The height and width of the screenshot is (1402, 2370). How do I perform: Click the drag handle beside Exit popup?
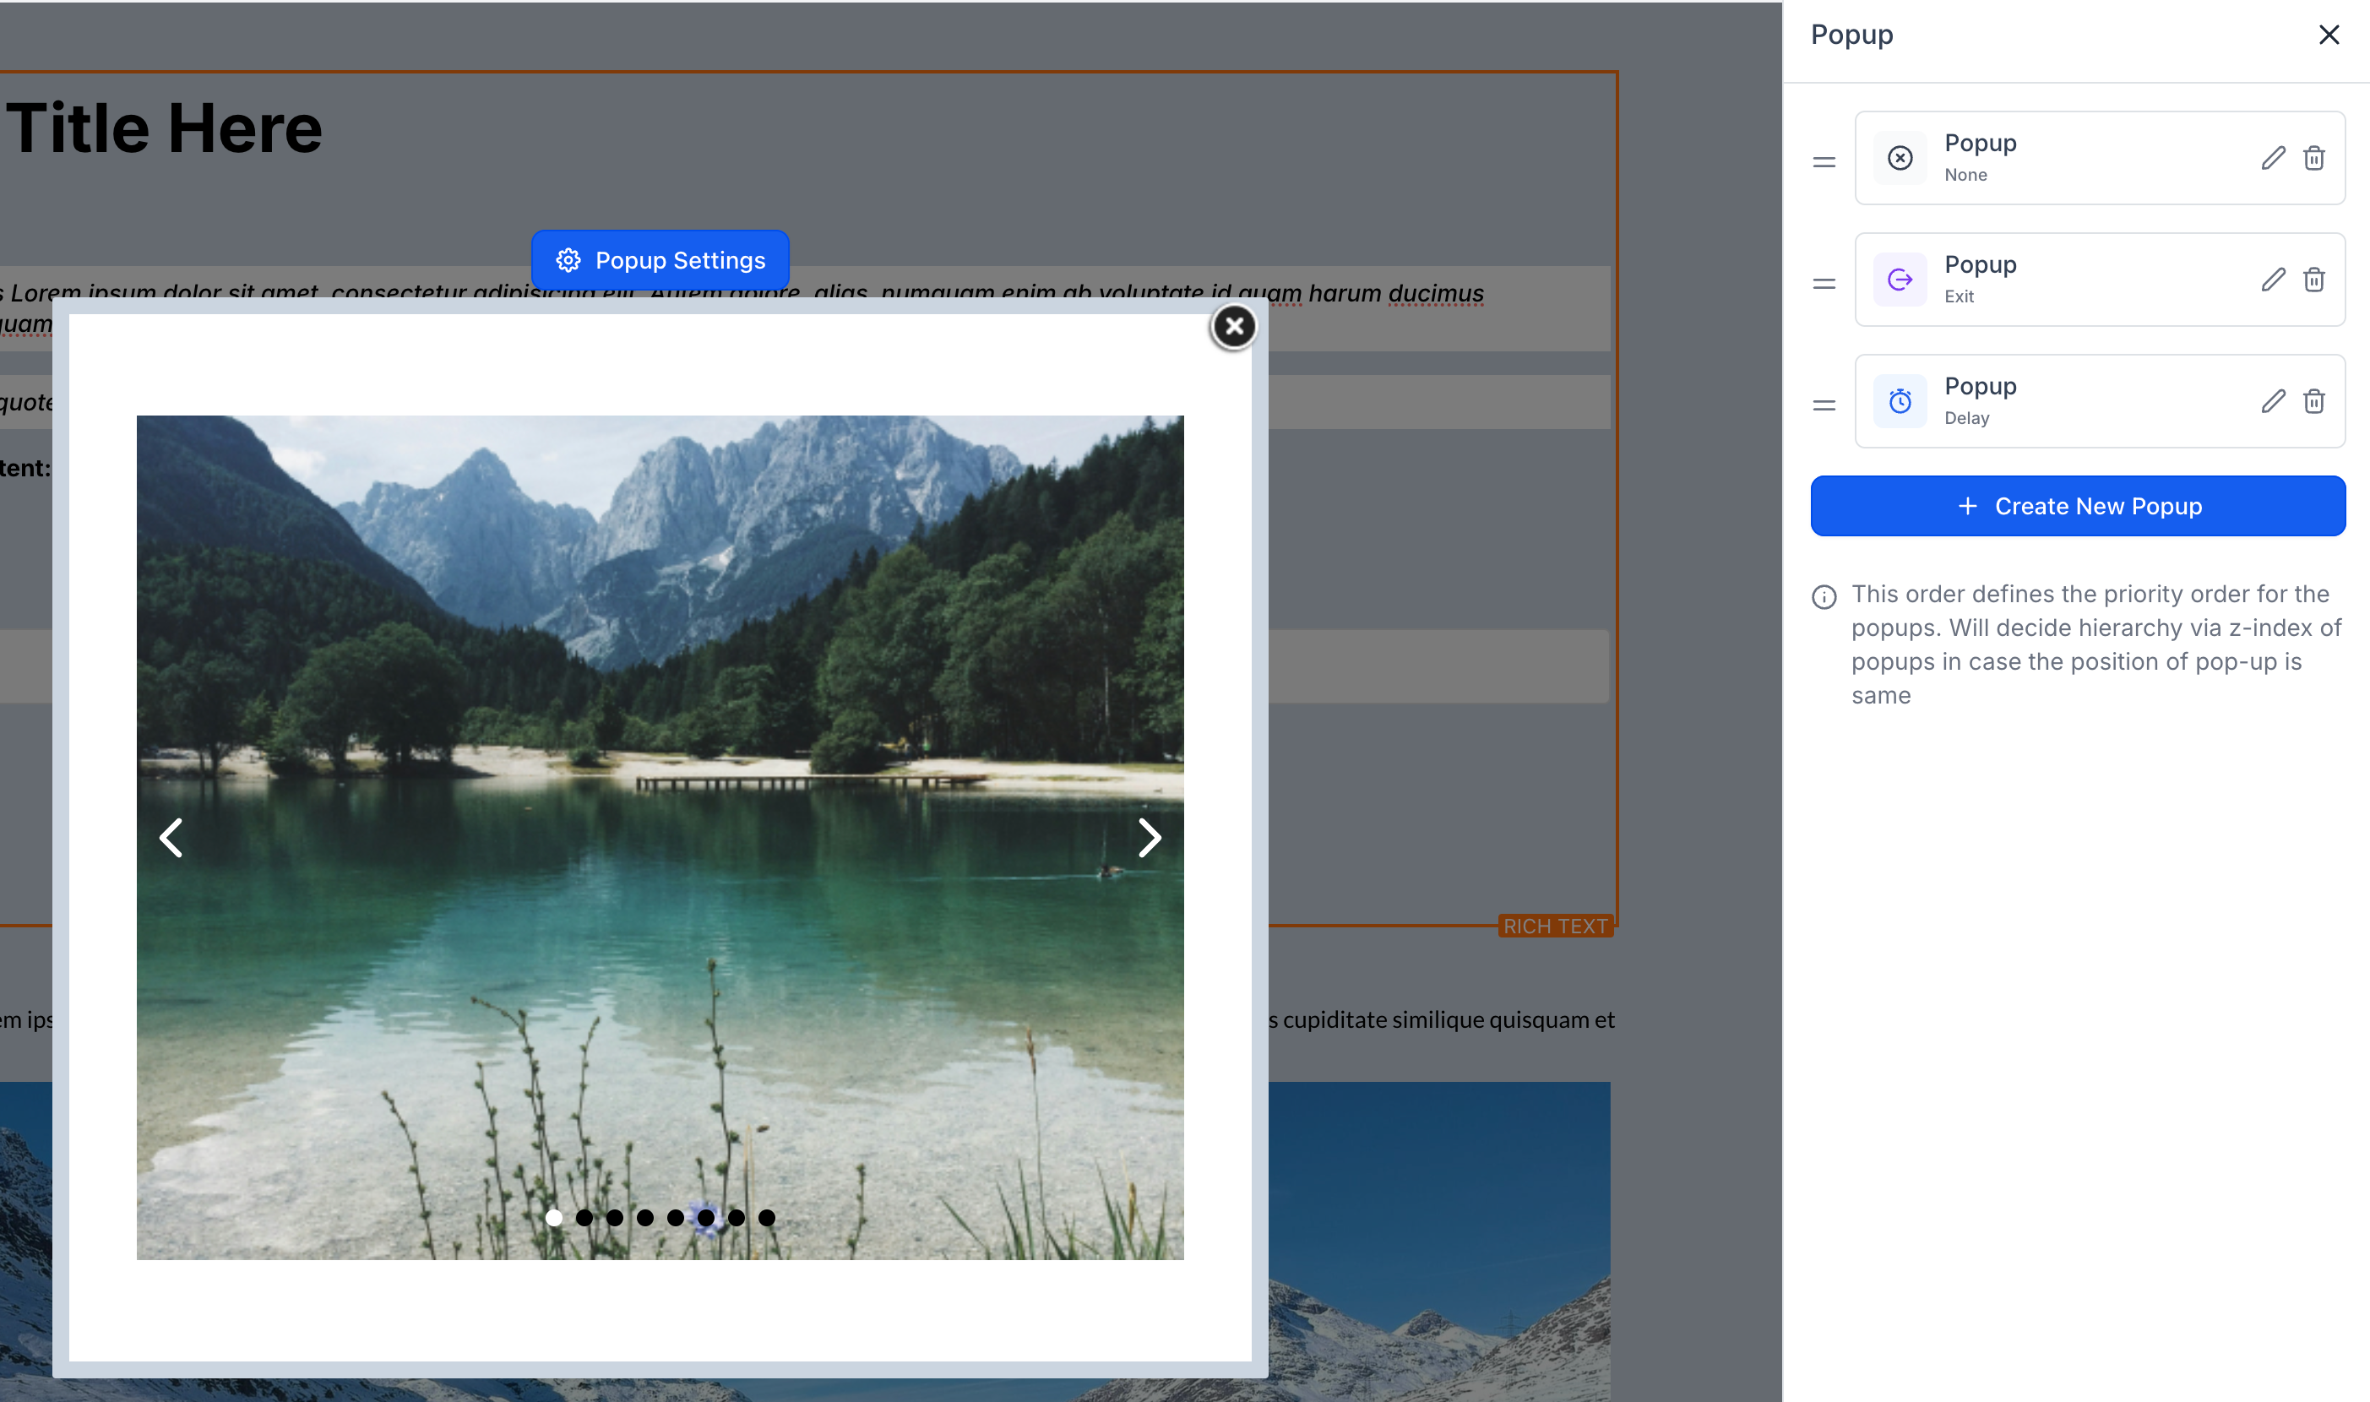[x=1823, y=284]
